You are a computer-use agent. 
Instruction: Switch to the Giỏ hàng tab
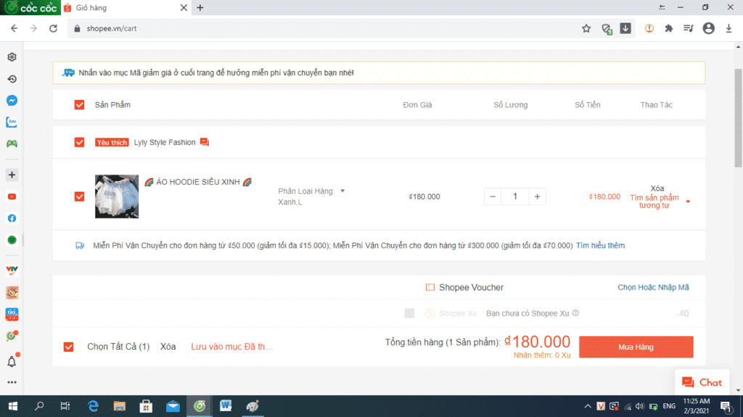126,7
